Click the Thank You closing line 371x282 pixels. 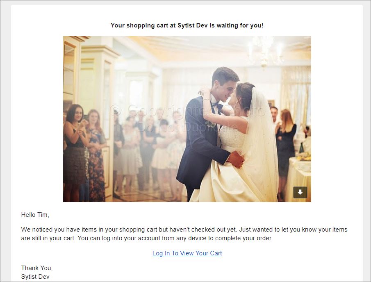pos(36,268)
